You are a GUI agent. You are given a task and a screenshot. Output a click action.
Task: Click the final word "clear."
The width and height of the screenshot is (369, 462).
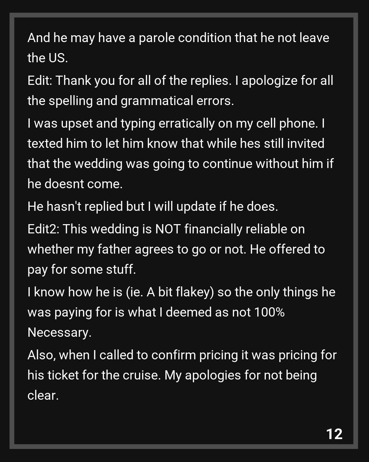tap(43, 395)
